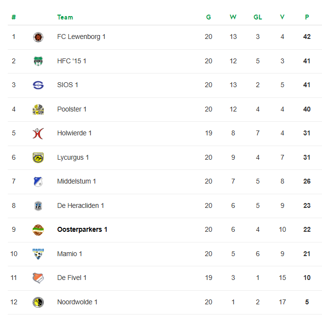Select the De Heracliden 1 team name

click(80, 205)
